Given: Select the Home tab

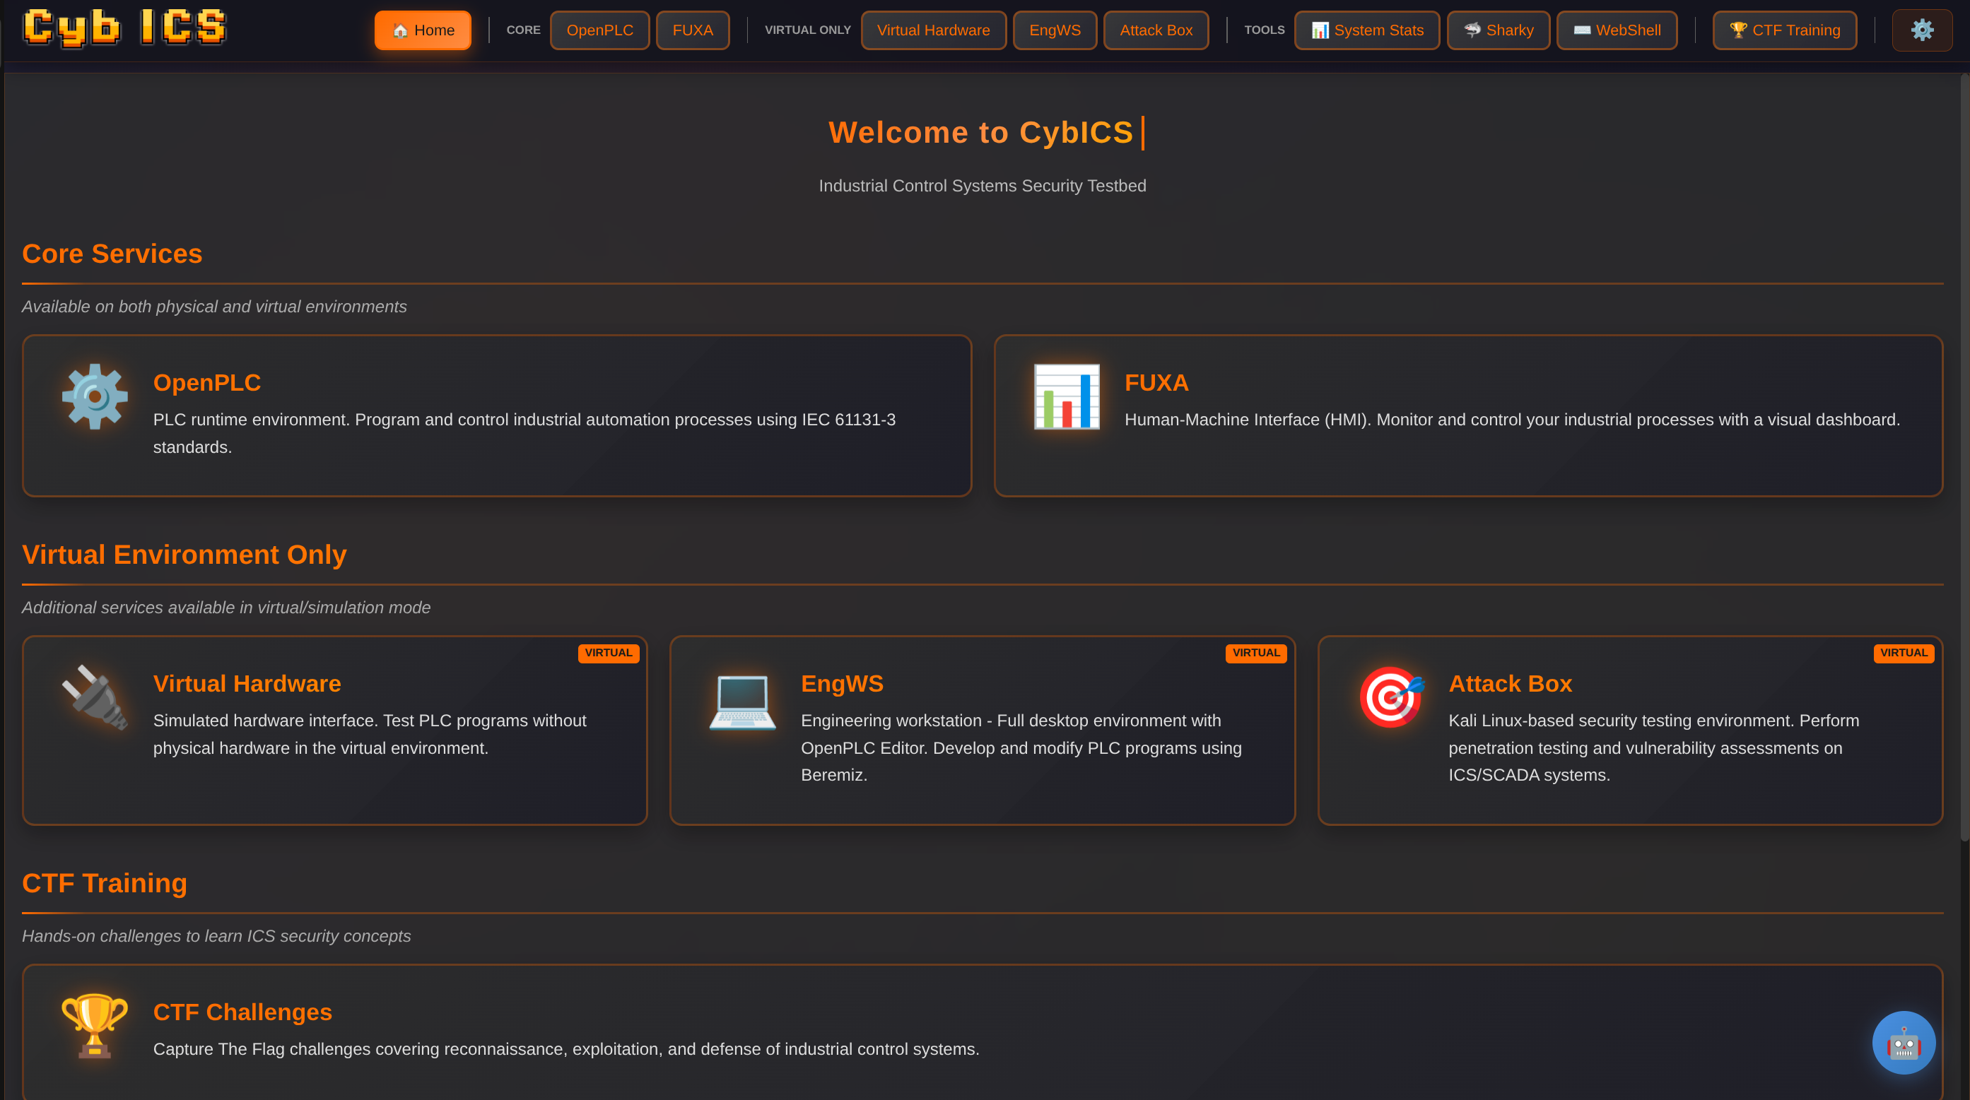Looking at the screenshot, I should click(x=422, y=30).
